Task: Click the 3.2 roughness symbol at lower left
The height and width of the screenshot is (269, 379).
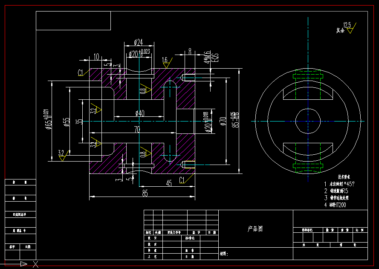Action: [x=64, y=156]
